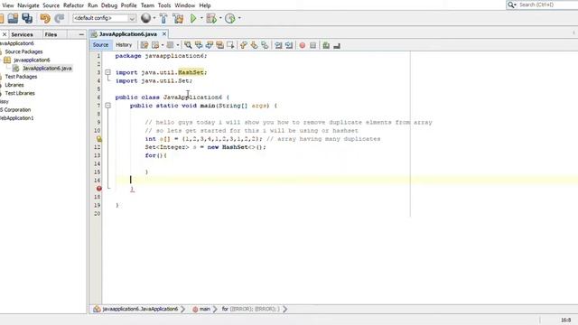The width and height of the screenshot is (578, 325).
Task: Toggle Bookmark icon in editor toolbar
Action: pyautogui.click(x=265, y=45)
